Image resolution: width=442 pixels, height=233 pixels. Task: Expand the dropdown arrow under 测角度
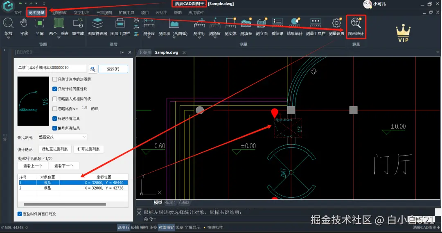click(215, 38)
